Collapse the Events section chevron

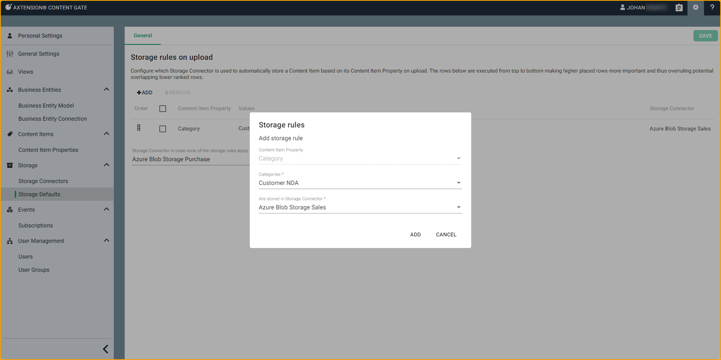tap(107, 209)
